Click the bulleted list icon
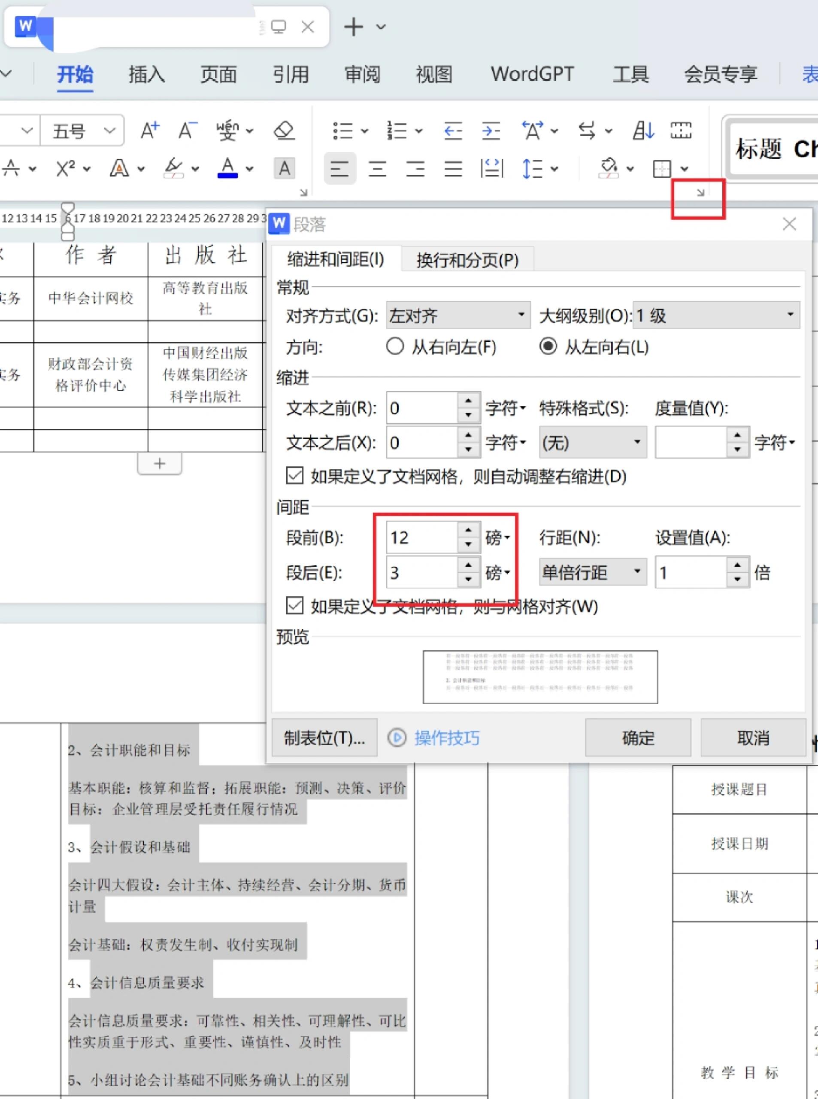 [x=342, y=131]
